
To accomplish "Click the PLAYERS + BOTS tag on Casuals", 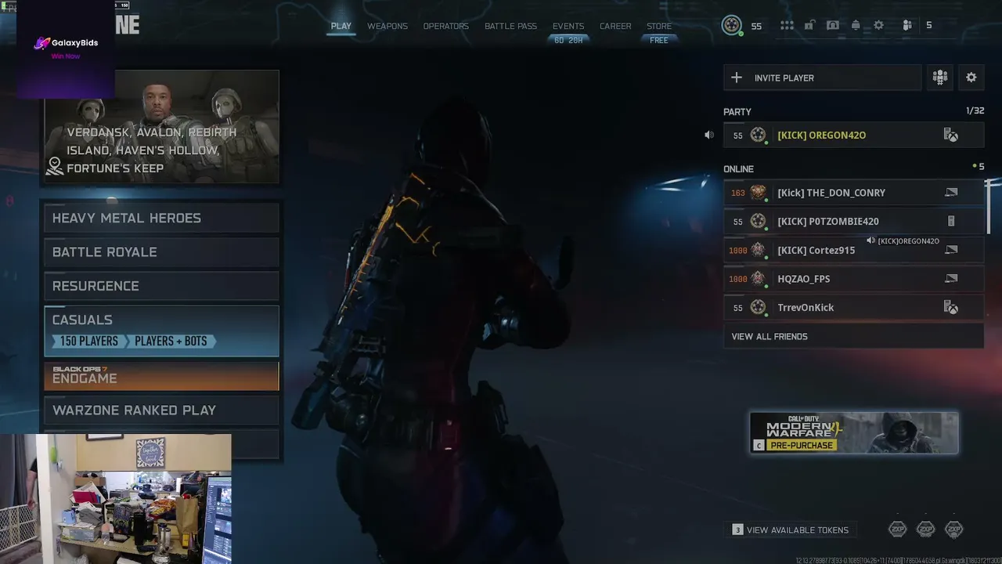I will click(x=171, y=342).
